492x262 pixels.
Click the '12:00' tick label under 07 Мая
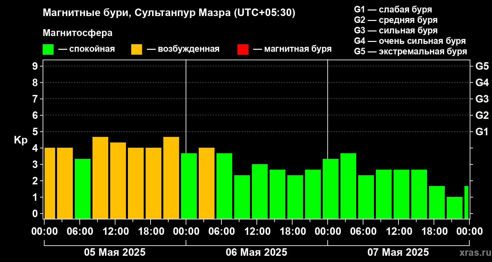(399, 231)
